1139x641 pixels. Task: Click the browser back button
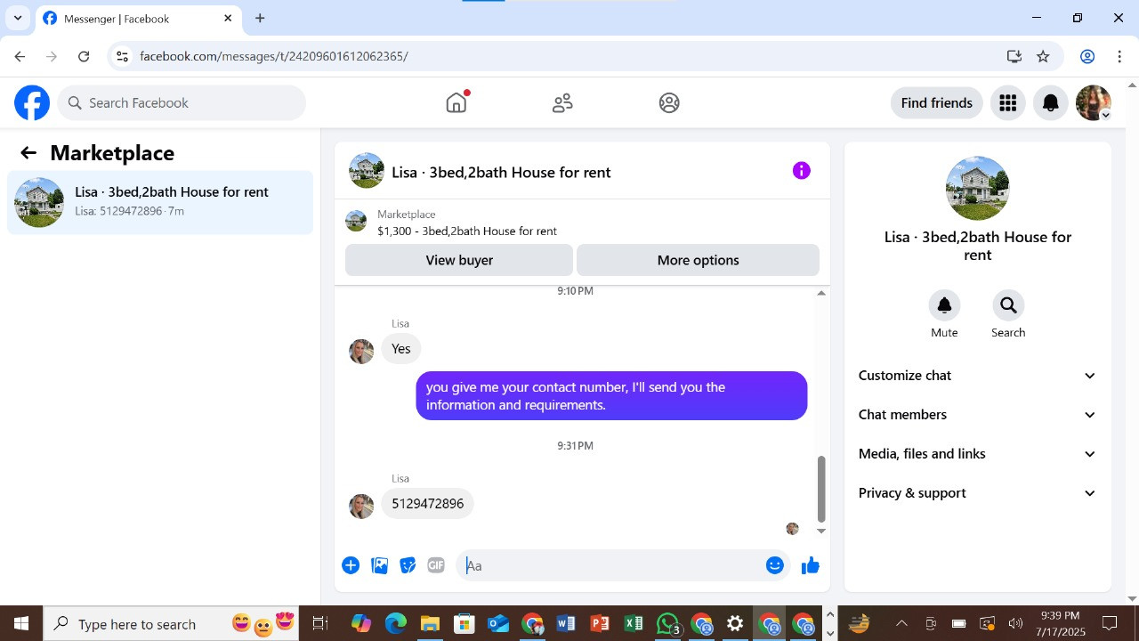pyautogui.click(x=20, y=56)
